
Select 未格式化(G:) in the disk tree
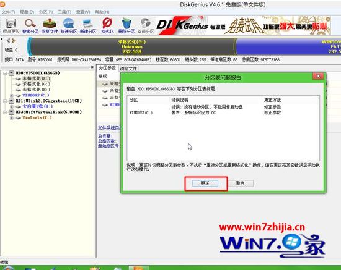[x=37, y=84]
